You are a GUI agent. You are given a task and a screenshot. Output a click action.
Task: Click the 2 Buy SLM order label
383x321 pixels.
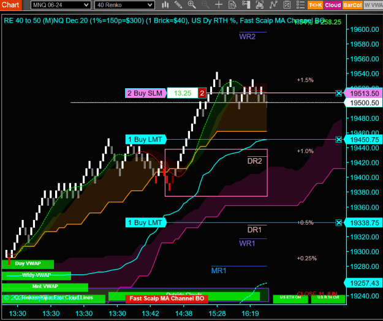(x=146, y=93)
